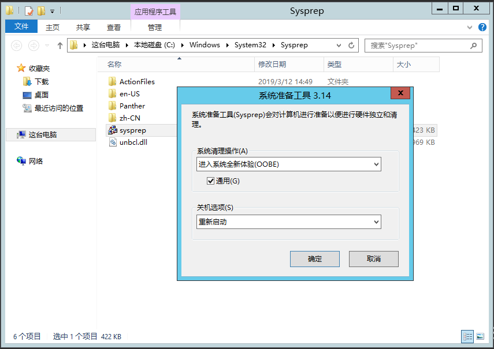This screenshot has height=349, width=494.
Task: Open Customize Quick Access Toolbar dropdown
Action: (x=53, y=12)
